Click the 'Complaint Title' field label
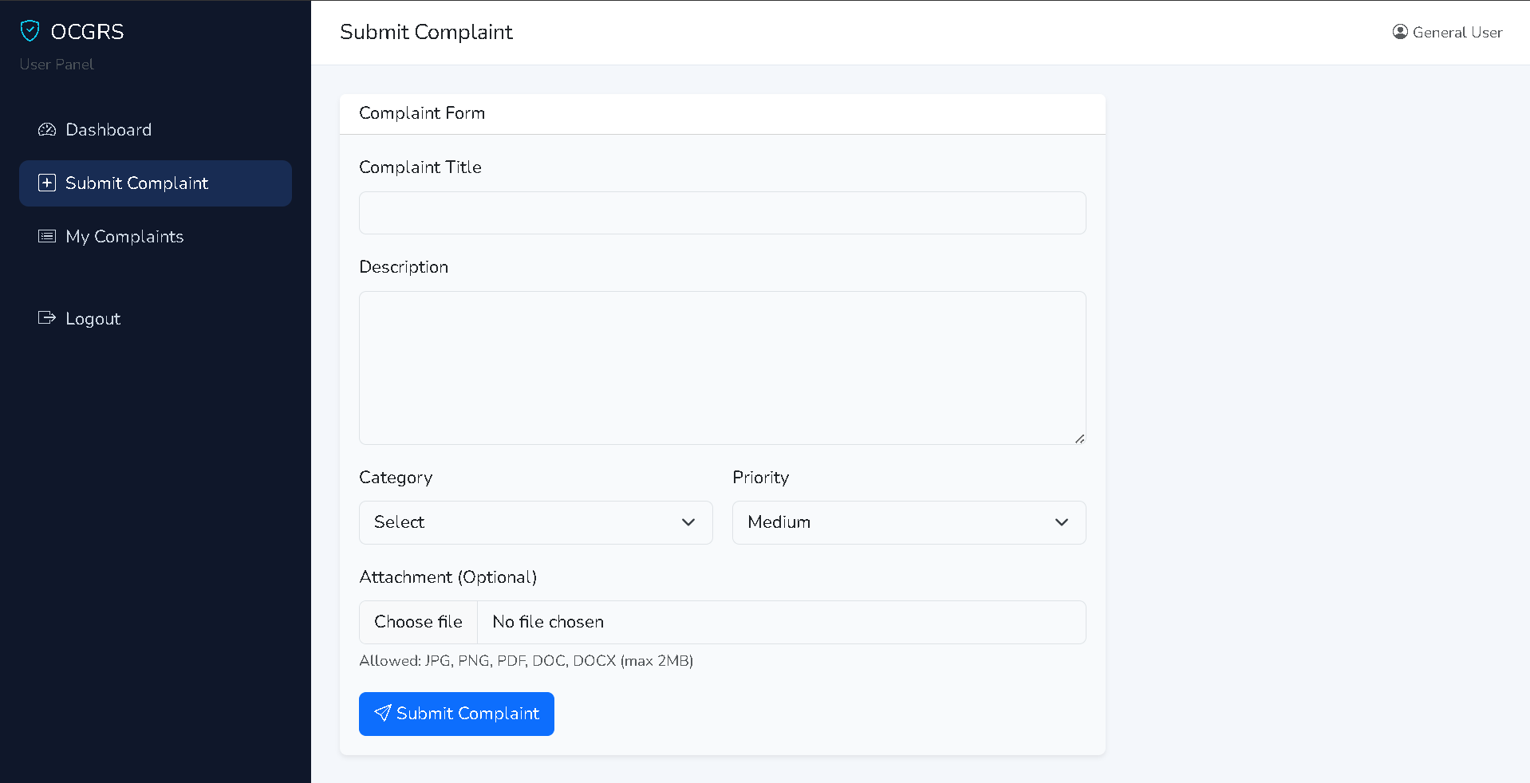Image resolution: width=1530 pixels, height=783 pixels. (420, 167)
